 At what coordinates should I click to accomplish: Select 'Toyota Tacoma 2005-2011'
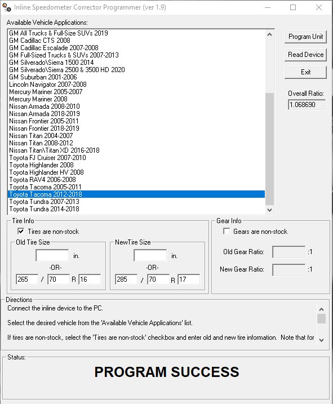pos(136,187)
